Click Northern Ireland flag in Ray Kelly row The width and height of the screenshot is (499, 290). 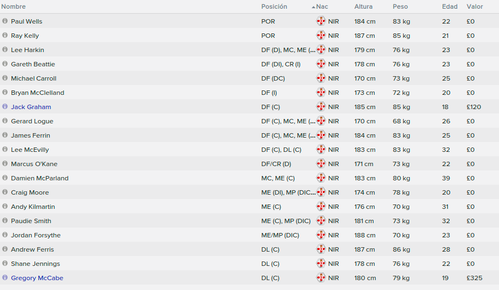coord(321,35)
